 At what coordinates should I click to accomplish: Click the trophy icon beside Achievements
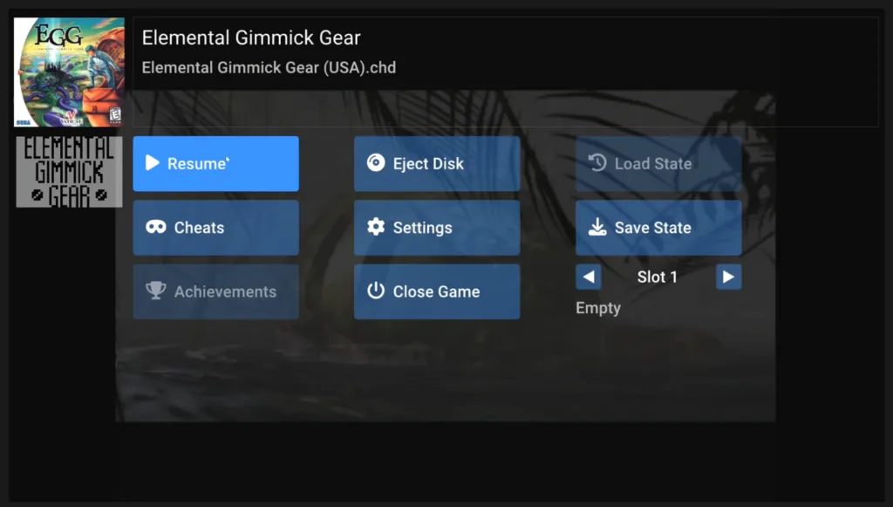coord(154,291)
